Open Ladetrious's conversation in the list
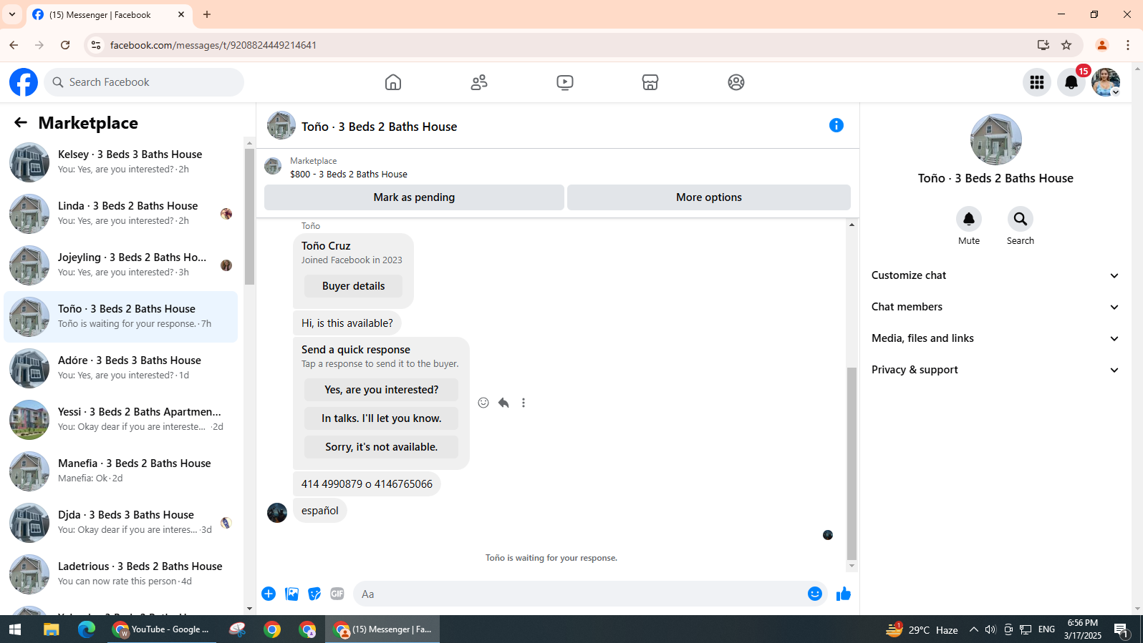Screen dimensions: 1143x643 pyautogui.click(x=121, y=574)
